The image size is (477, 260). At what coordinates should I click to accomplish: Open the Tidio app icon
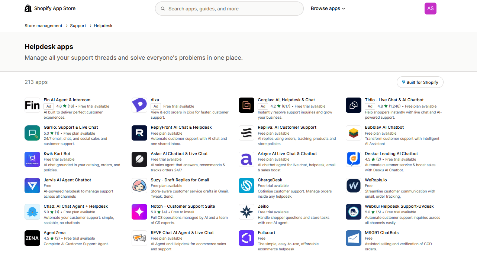click(354, 105)
